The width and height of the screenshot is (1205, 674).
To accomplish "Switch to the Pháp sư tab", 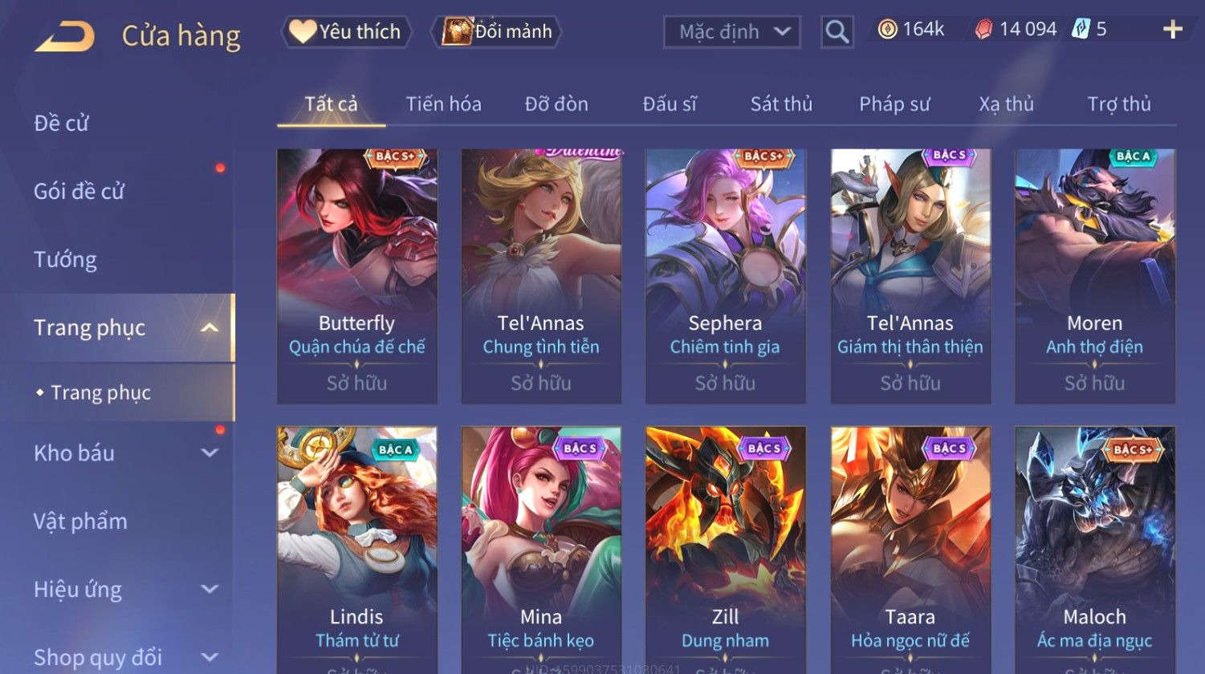I will point(894,104).
